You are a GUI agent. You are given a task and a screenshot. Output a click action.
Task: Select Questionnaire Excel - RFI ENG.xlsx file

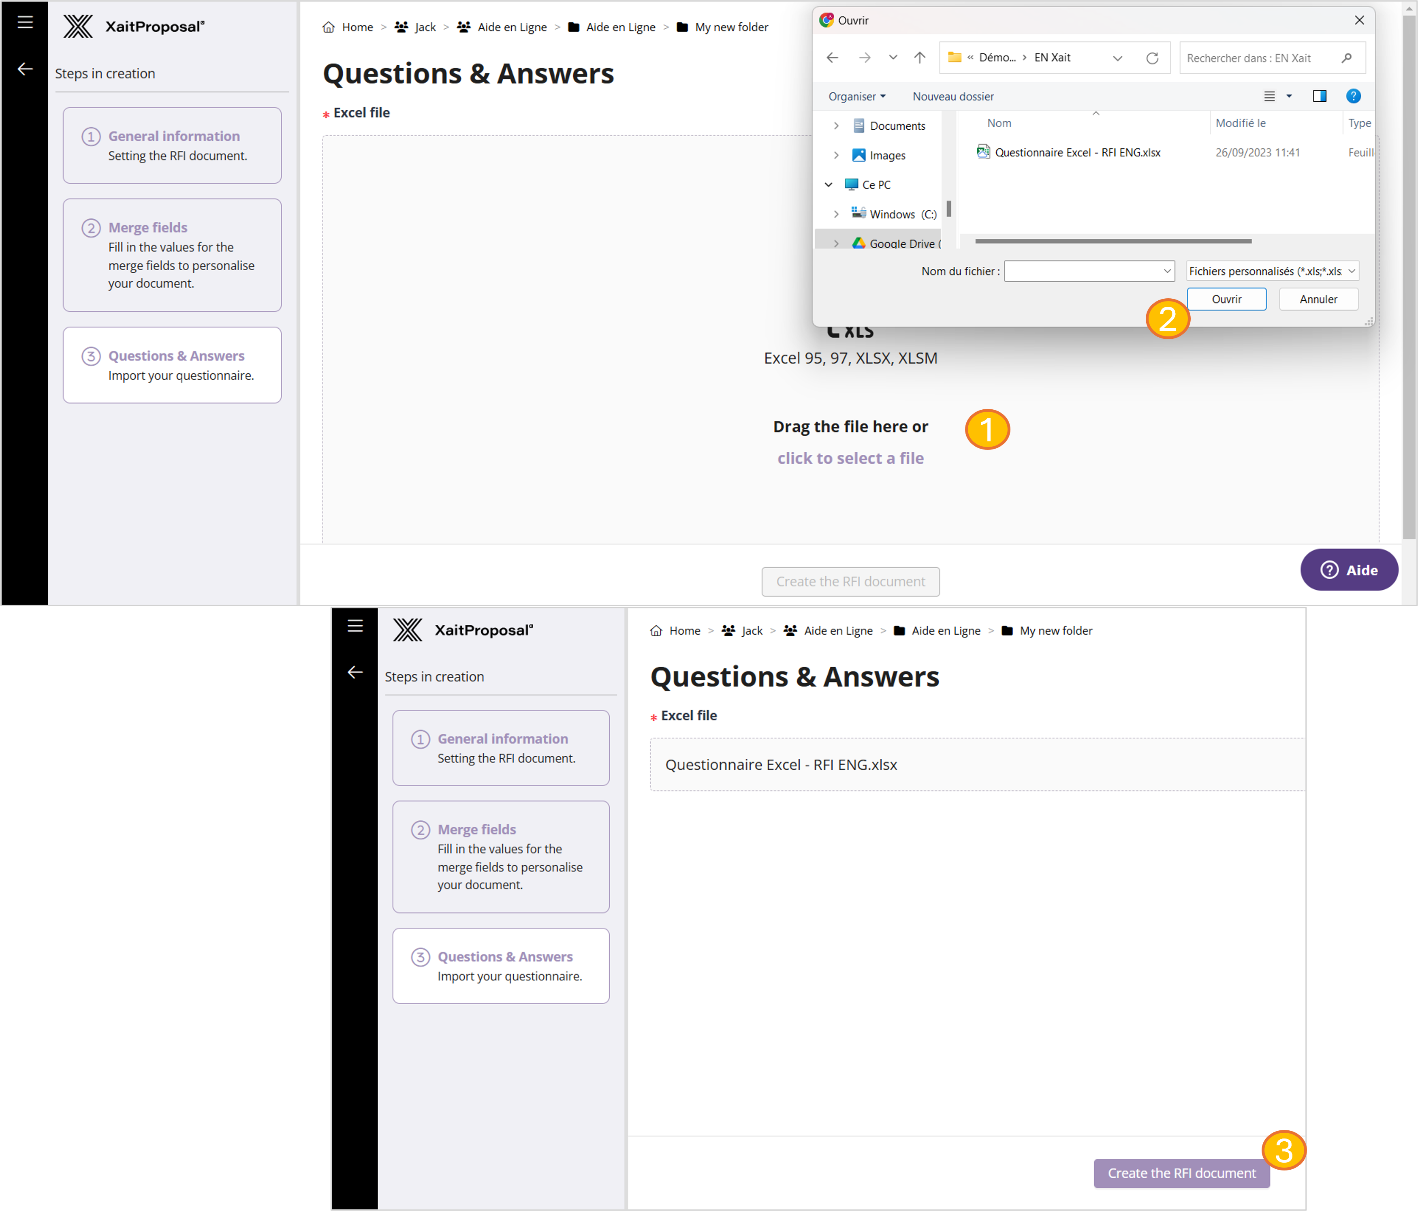point(1077,153)
